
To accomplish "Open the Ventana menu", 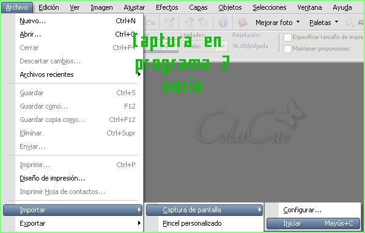I will 309,7.
